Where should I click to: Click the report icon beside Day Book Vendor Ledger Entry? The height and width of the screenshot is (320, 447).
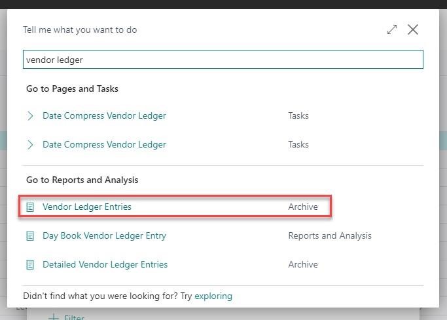pos(30,236)
